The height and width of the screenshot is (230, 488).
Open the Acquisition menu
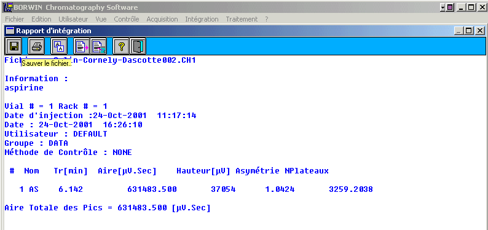(162, 19)
